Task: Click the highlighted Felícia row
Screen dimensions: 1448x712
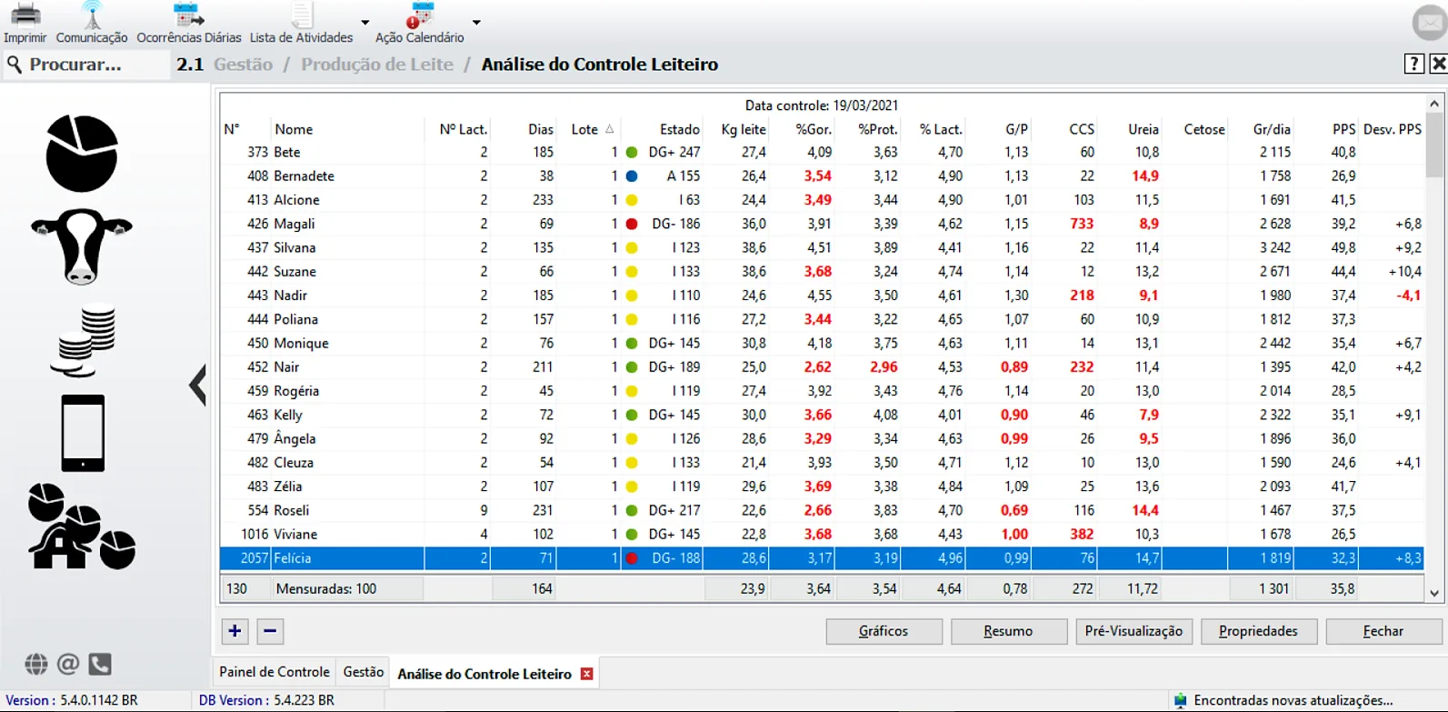Action: point(823,558)
